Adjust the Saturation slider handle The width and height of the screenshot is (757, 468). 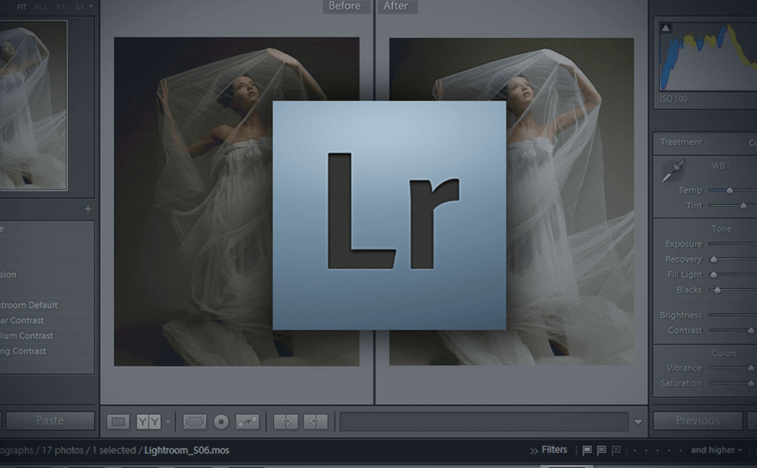751,383
